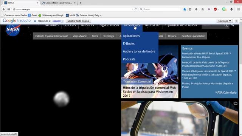
Task: Open the Hitos de la tripulación comercial article
Action: (150, 91)
